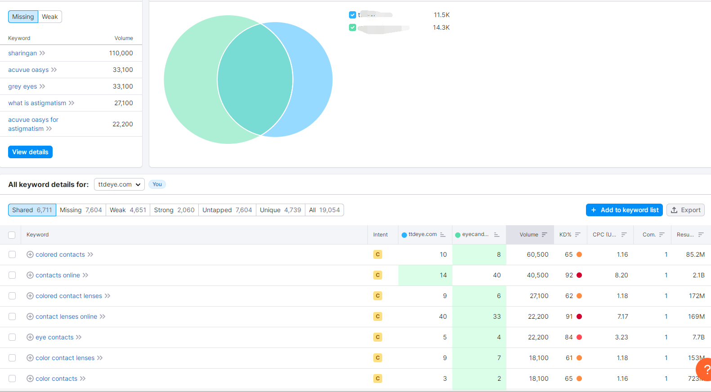Click the sort icon in the KD% column

[577, 235]
